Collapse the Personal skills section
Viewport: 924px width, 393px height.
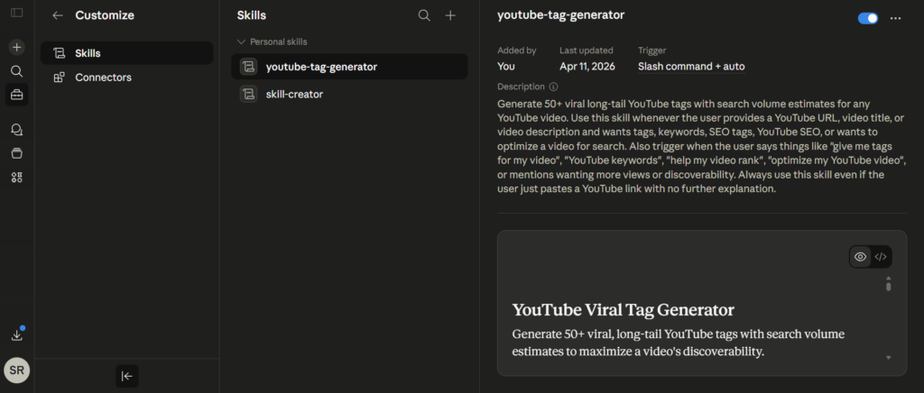coord(241,41)
